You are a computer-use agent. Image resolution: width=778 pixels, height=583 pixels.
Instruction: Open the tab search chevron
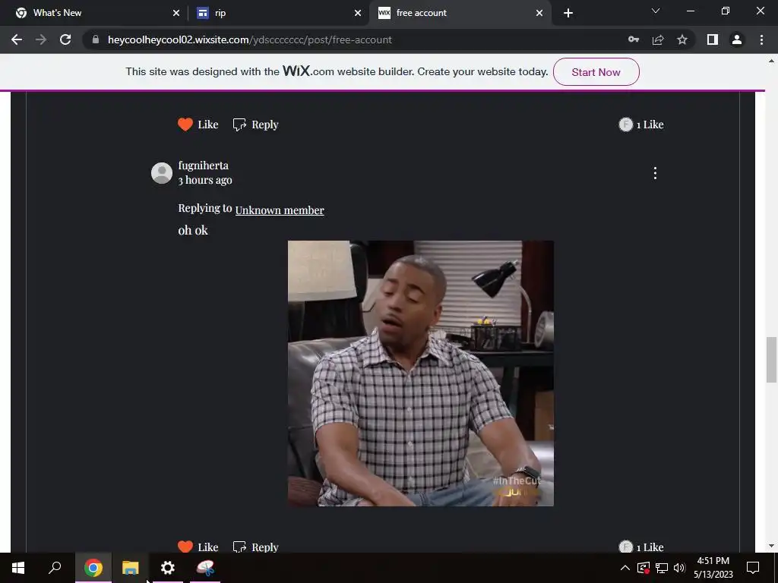[x=656, y=11]
